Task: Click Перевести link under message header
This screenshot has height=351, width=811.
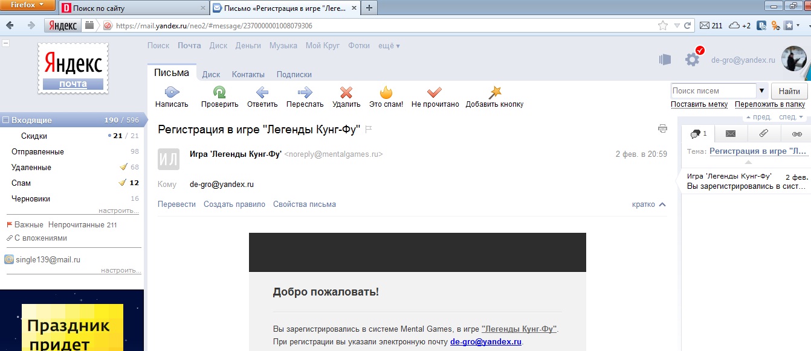Action: click(x=176, y=204)
